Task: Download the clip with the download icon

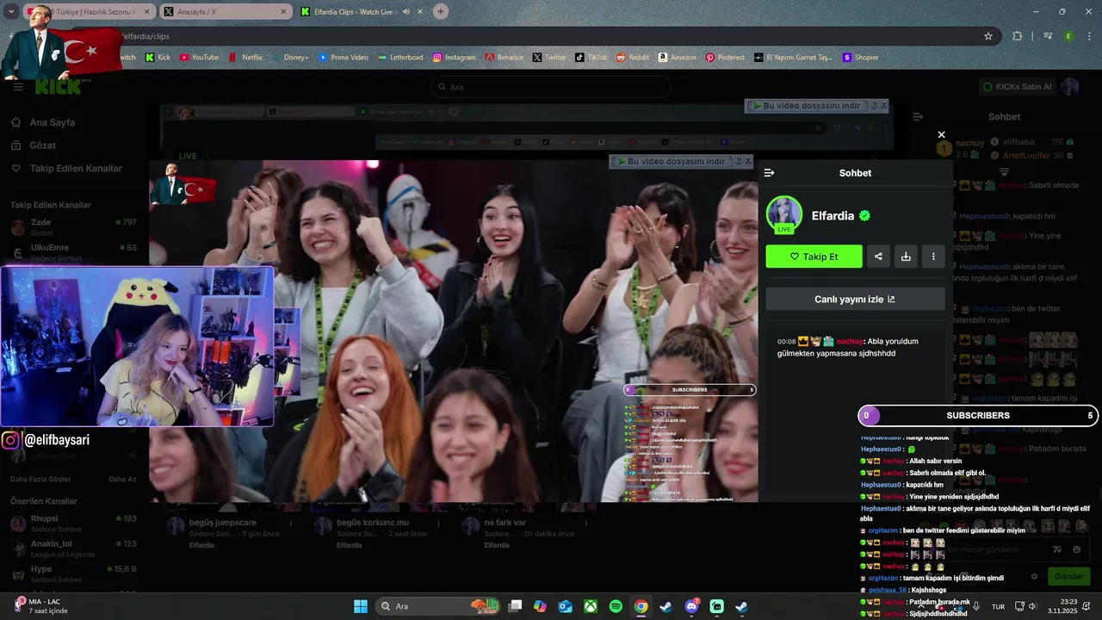Action: 906,257
